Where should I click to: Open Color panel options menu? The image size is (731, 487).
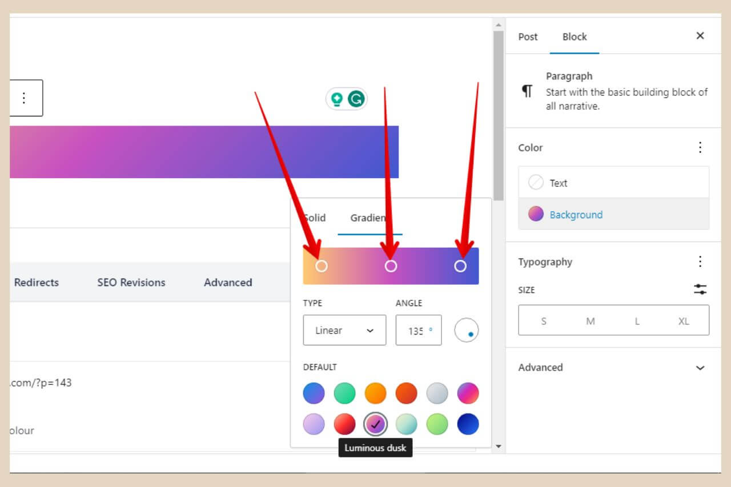(700, 147)
